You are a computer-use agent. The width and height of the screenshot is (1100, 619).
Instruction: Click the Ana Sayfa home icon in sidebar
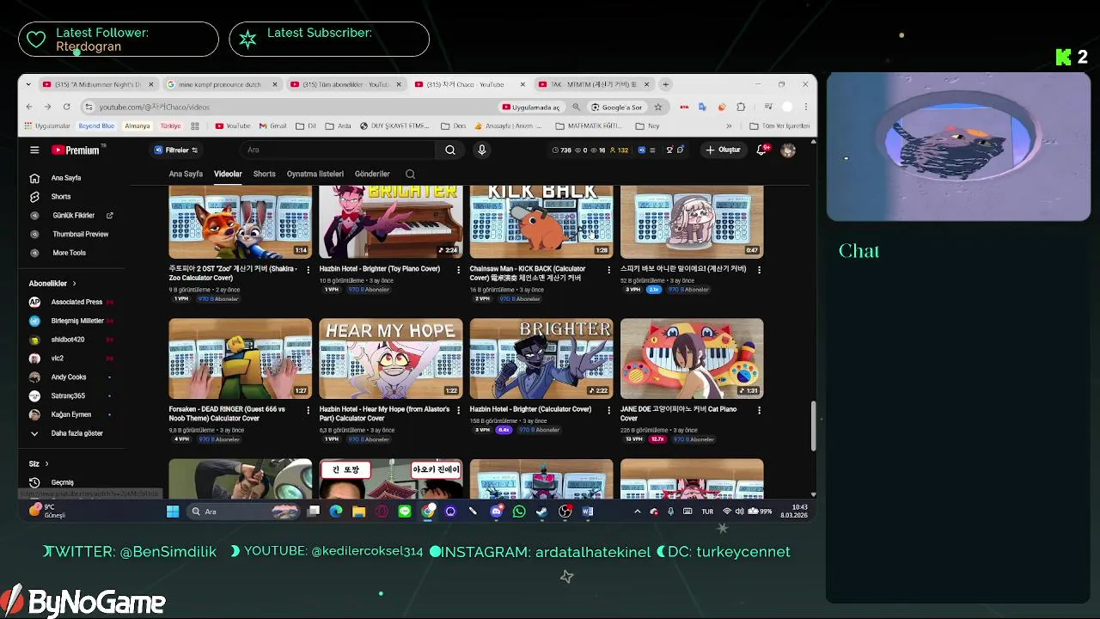pos(34,178)
